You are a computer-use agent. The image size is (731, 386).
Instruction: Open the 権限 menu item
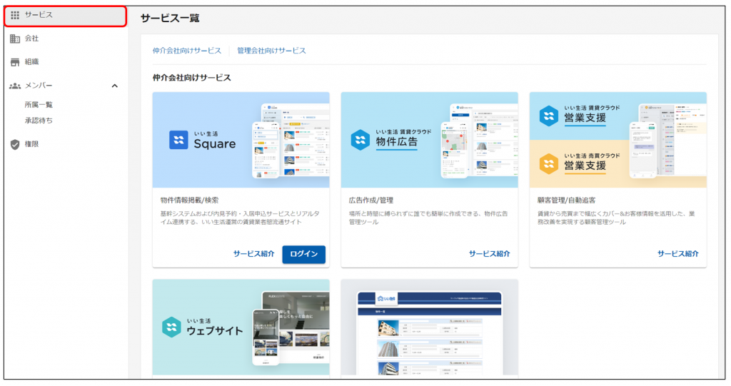[x=65, y=145]
